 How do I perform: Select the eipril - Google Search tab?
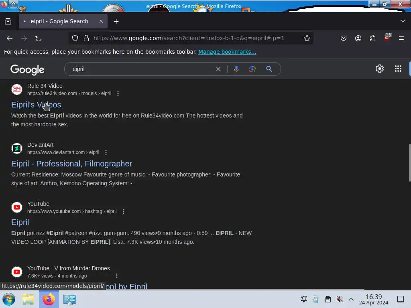coord(63,21)
